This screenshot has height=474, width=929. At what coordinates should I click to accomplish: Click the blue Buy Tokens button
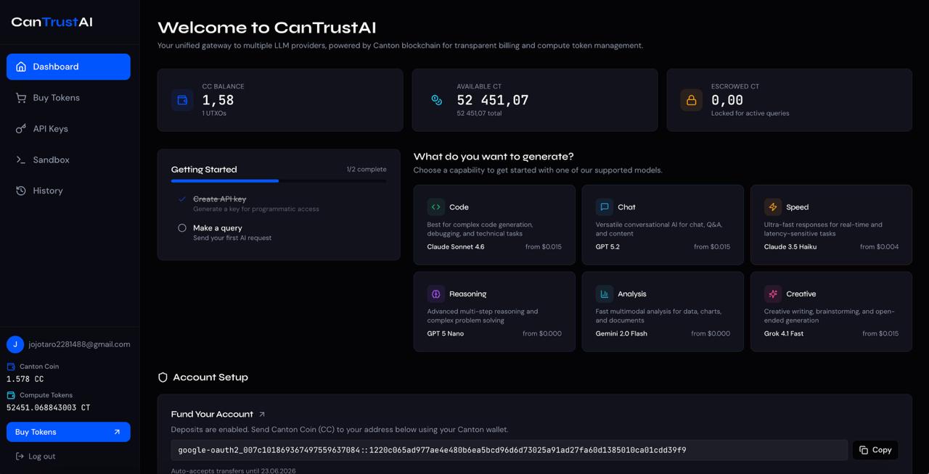(68, 432)
